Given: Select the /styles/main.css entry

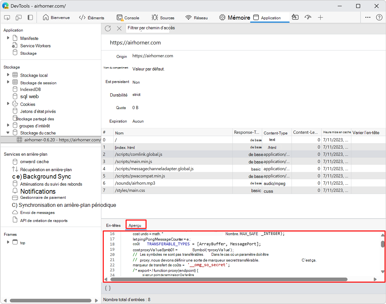Looking at the screenshot, I should click(243, 190).
